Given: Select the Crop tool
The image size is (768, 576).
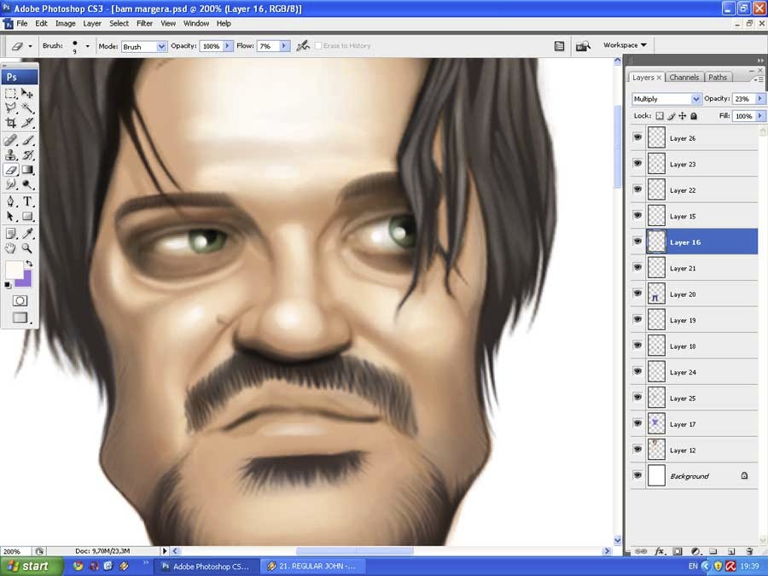Looking at the screenshot, I should pyautogui.click(x=11, y=124).
